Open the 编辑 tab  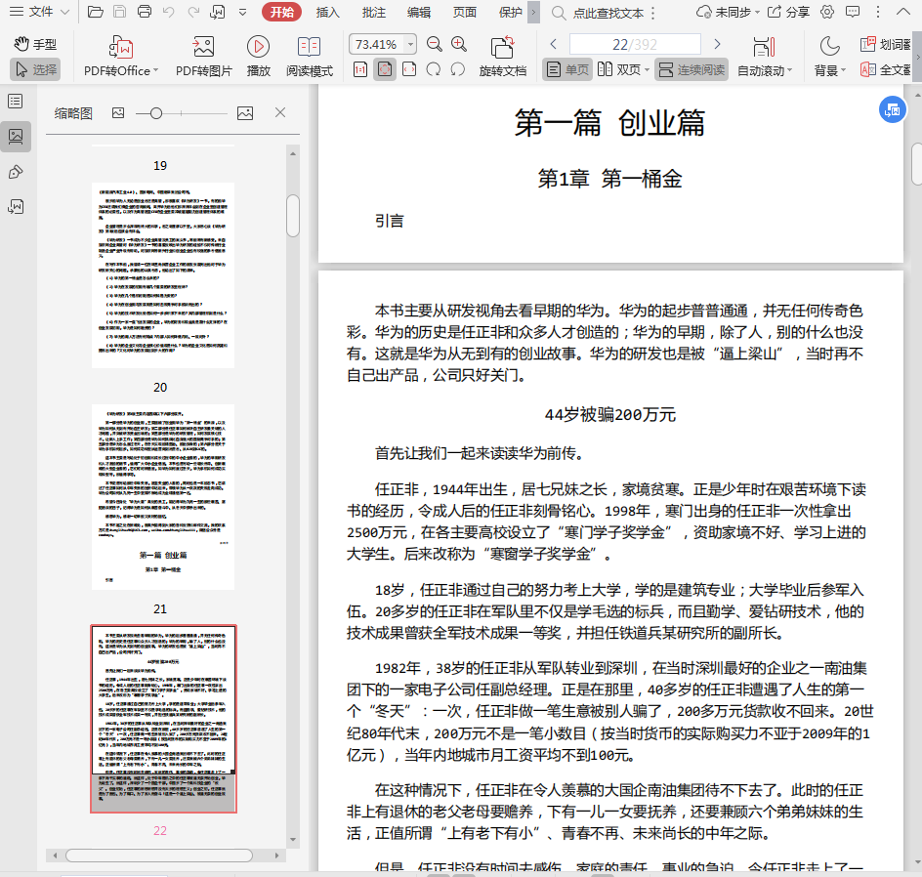click(419, 12)
